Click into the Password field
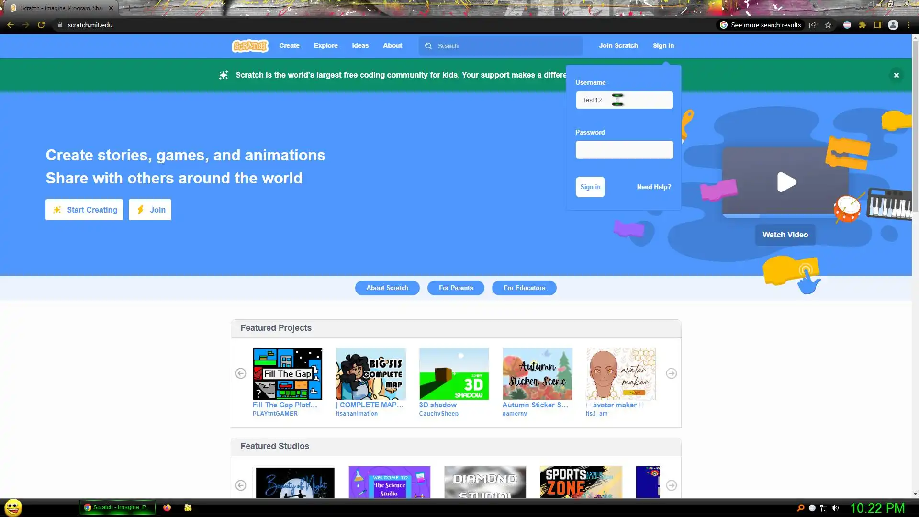The width and height of the screenshot is (919, 517). (x=624, y=150)
